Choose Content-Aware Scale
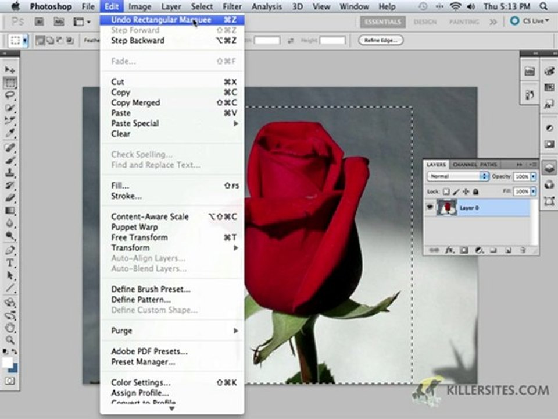The width and height of the screenshot is (558, 419). tap(172, 216)
